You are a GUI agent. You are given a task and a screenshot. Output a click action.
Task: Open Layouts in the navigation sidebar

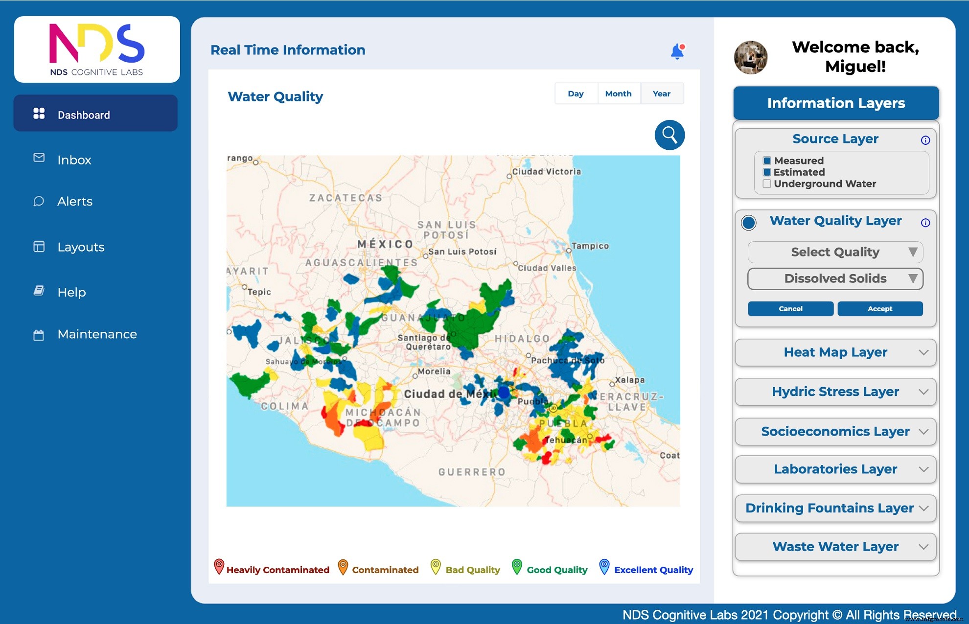point(81,247)
